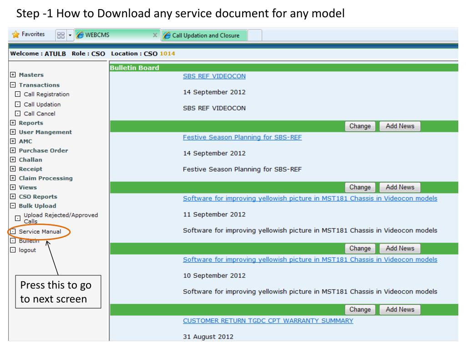The height and width of the screenshot is (349, 466).
Task: Click Change under 10 September 2012 news
Action: pos(360,309)
